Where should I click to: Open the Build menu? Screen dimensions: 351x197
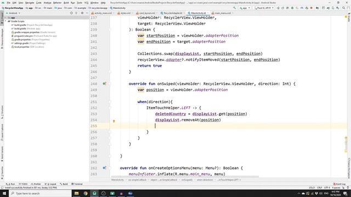[66, 3]
